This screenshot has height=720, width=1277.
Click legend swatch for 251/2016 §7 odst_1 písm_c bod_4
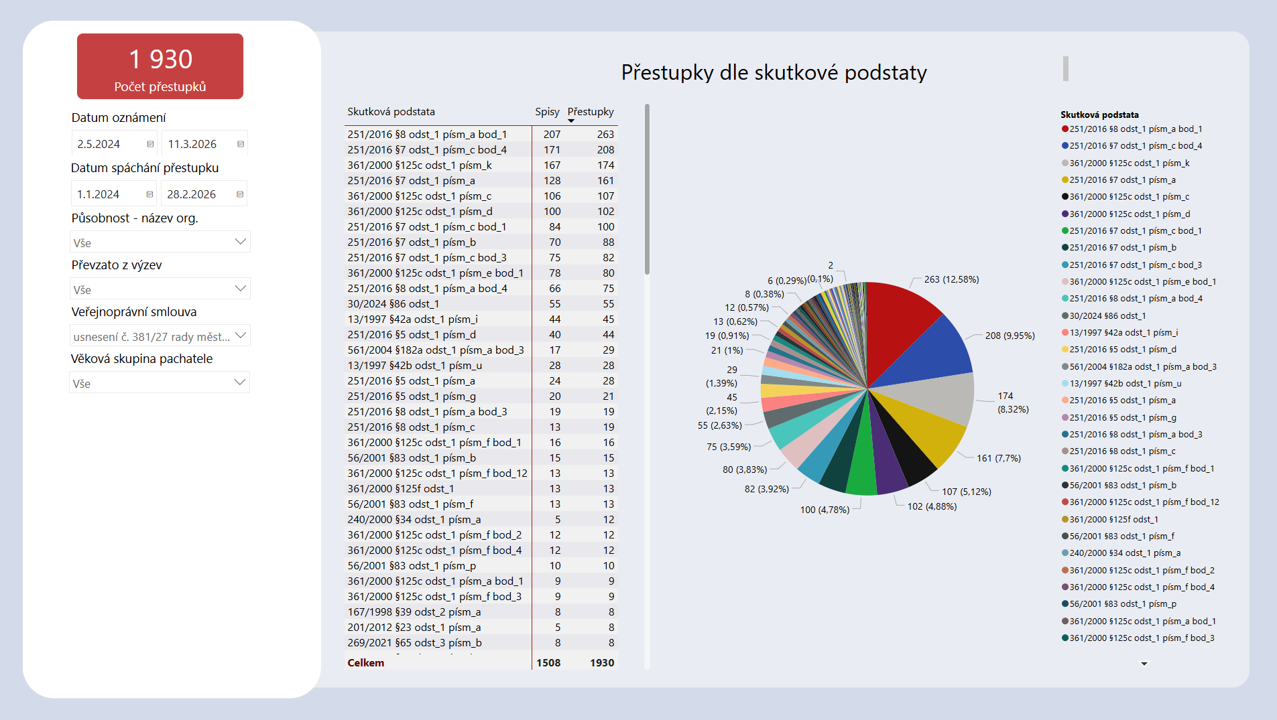[1065, 146]
